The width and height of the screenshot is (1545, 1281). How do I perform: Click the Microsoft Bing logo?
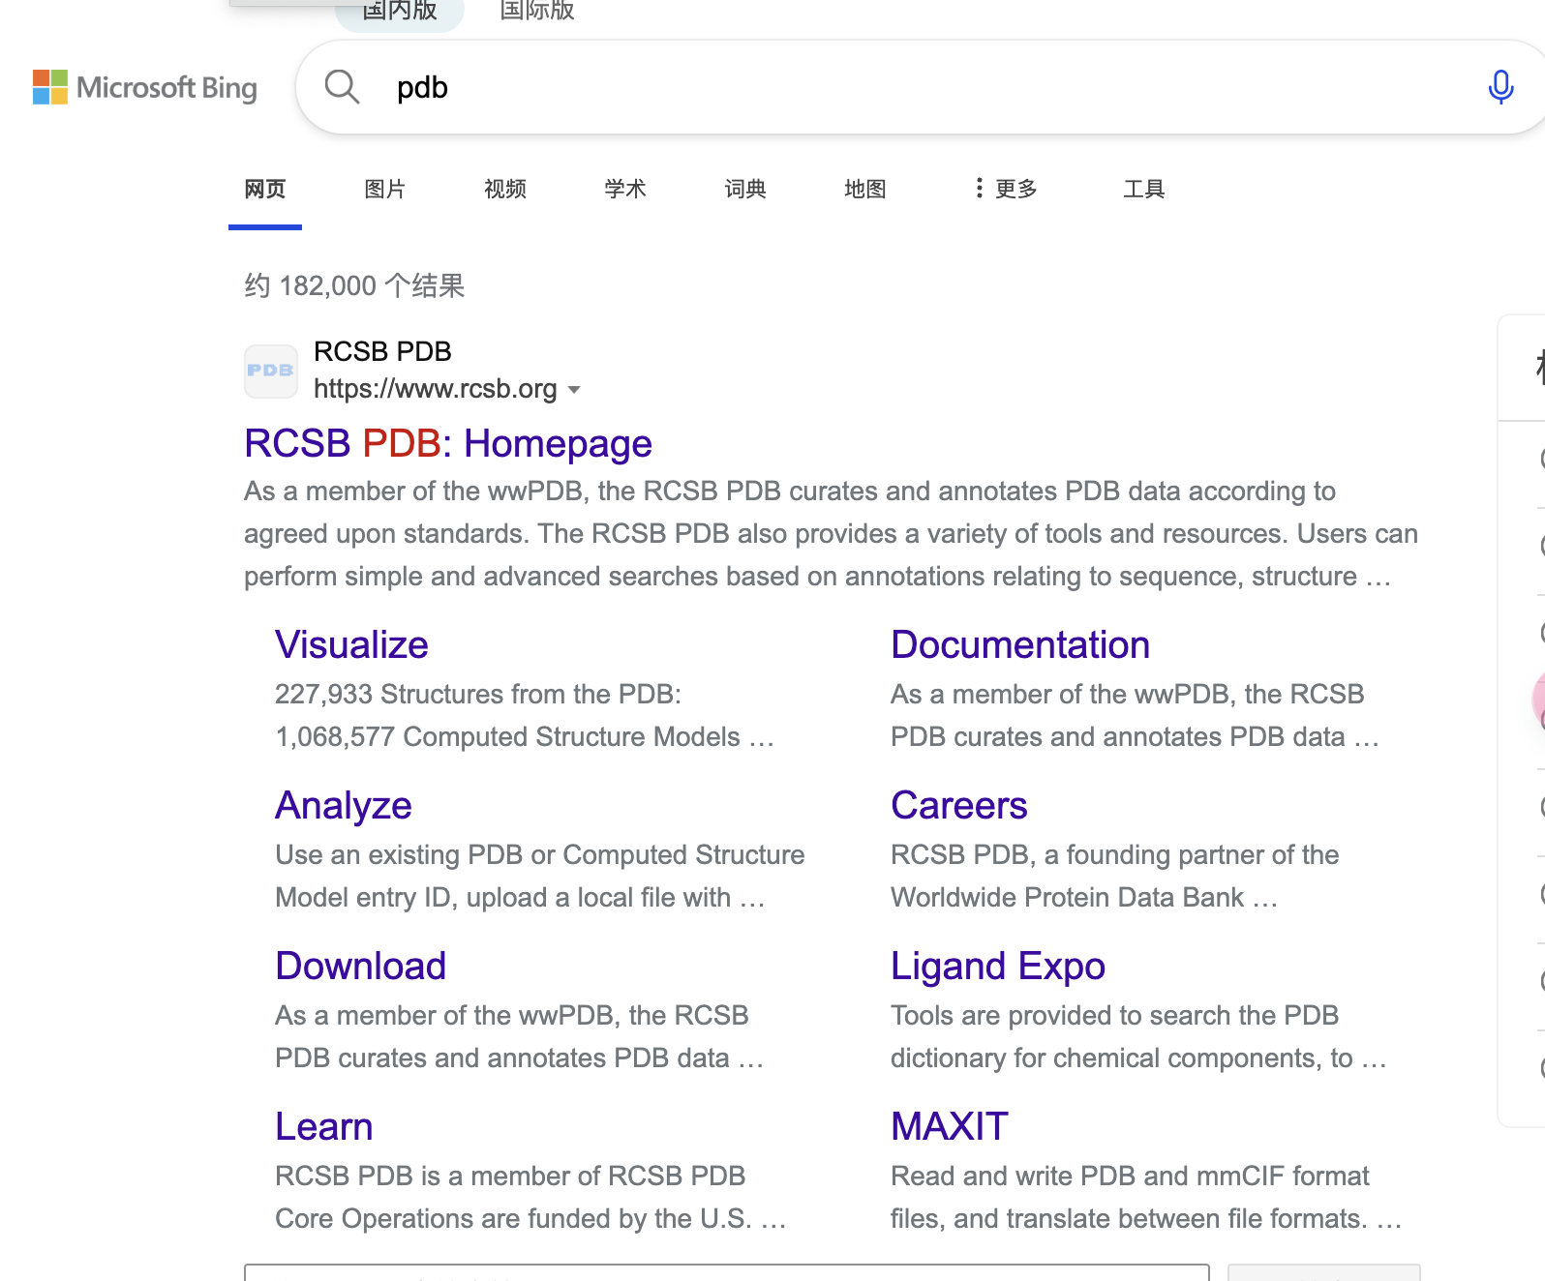145,87
